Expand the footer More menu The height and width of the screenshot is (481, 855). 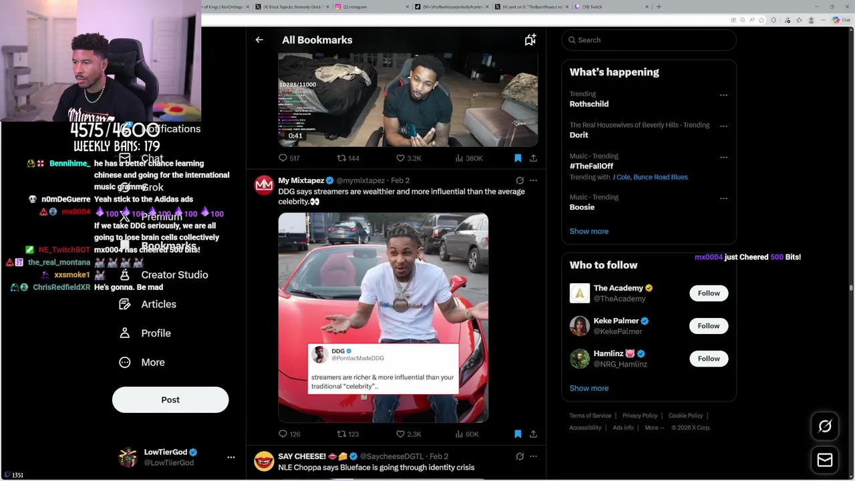coord(654,428)
